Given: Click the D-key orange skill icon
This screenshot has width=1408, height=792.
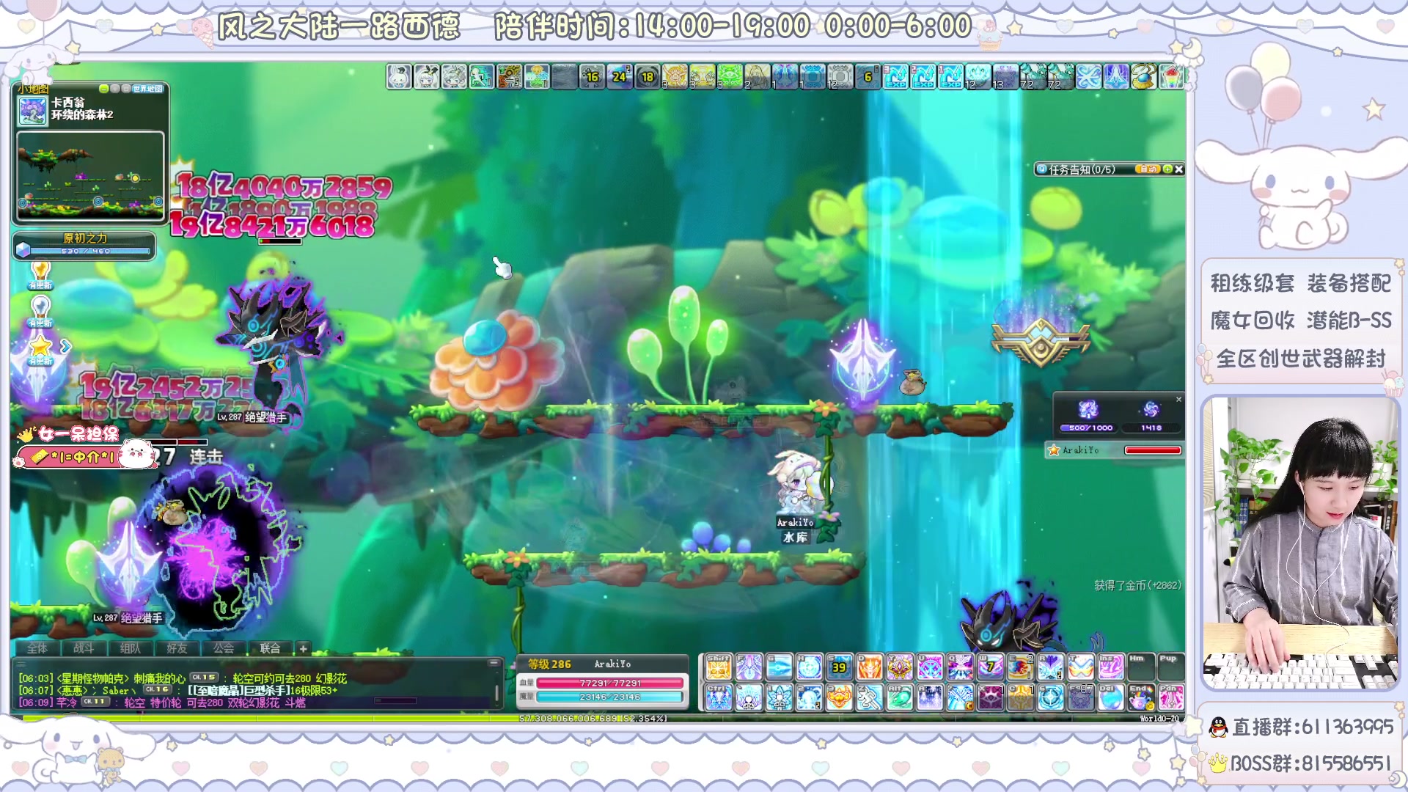Looking at the screenshot, I should click(x=870, y=667).
